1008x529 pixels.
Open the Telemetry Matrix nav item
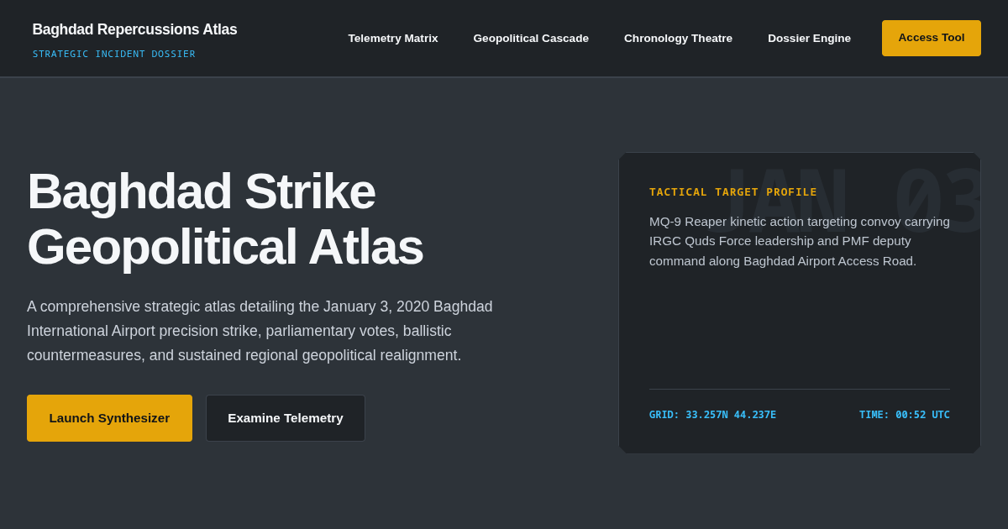(x=393, y=39)
